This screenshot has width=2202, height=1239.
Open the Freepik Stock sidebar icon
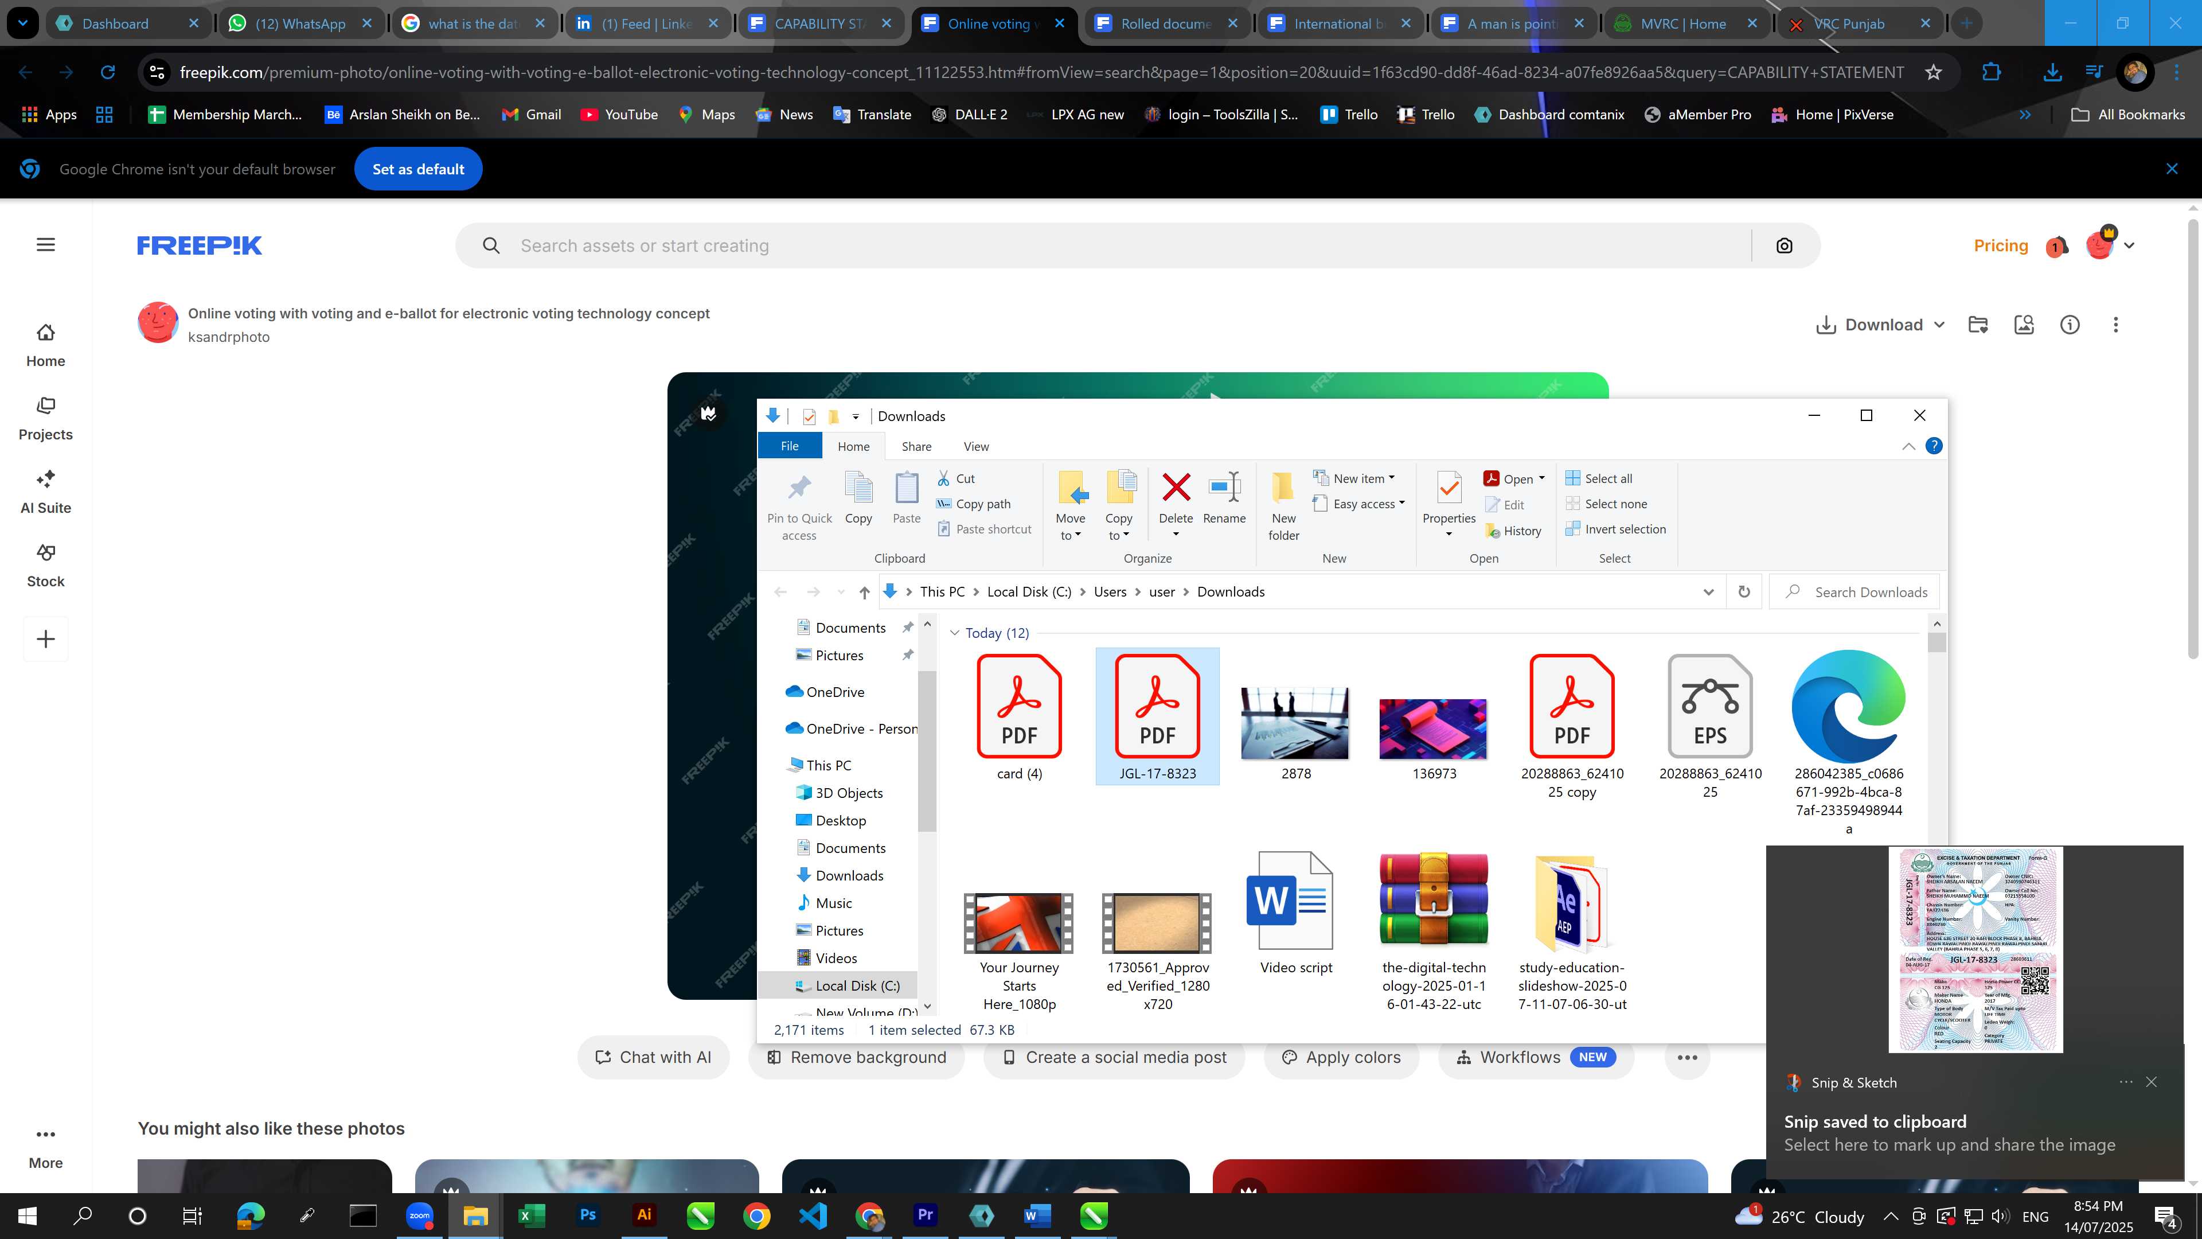pos(45,552)
